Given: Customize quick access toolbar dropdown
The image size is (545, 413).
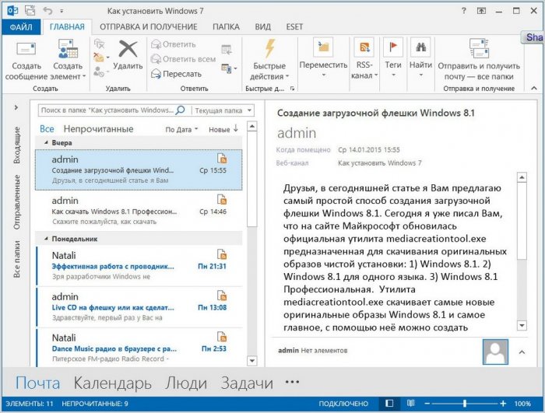Looking at the screenshot, I should coord(62,11).
